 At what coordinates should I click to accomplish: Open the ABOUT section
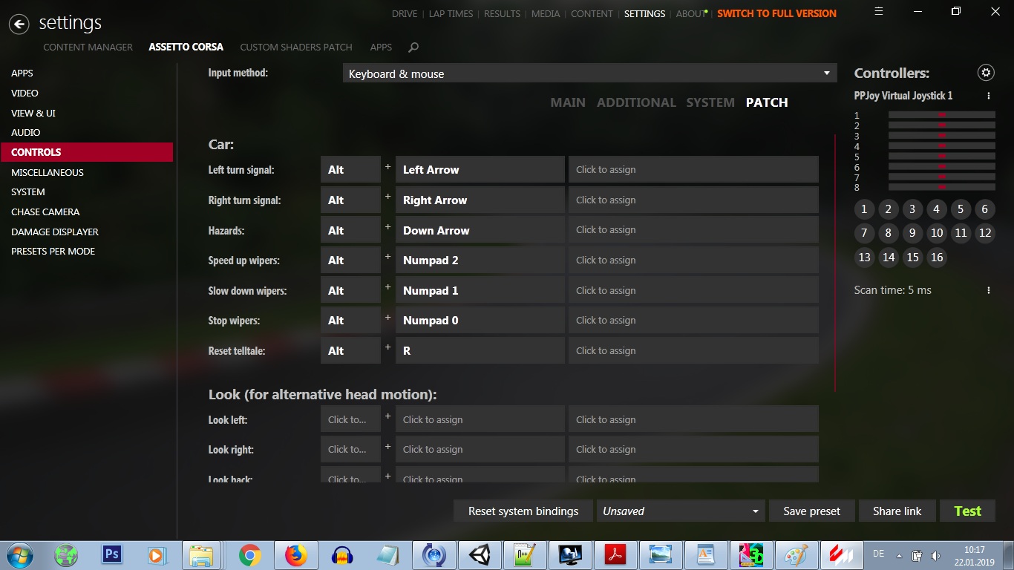[x=690, y=13]
